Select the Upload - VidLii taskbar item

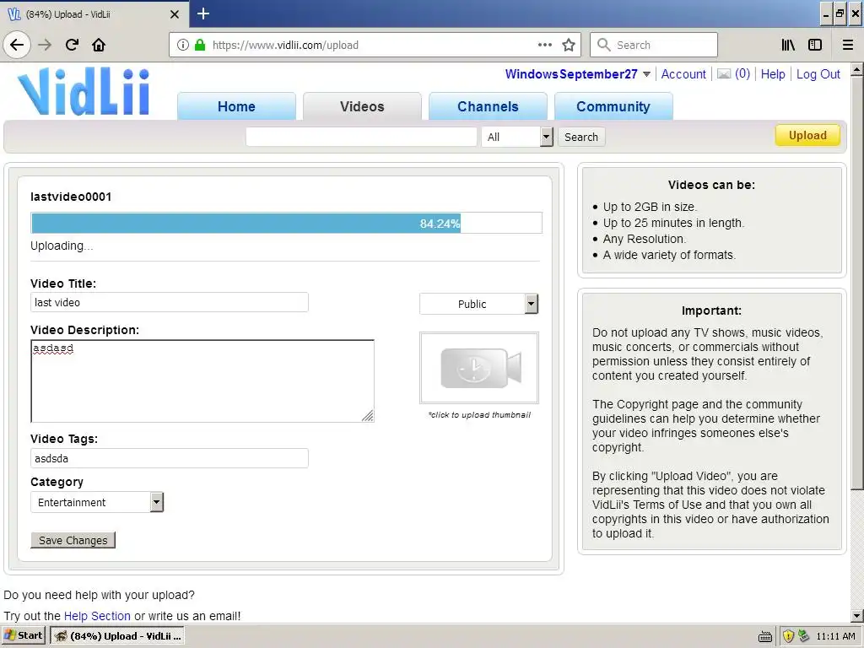[x=117, y=636]
